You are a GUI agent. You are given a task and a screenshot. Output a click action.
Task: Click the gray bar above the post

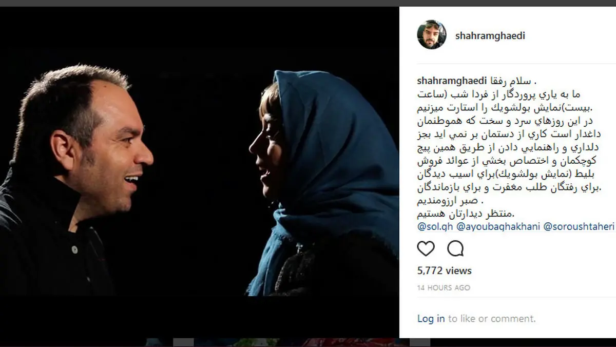[308, 3]
